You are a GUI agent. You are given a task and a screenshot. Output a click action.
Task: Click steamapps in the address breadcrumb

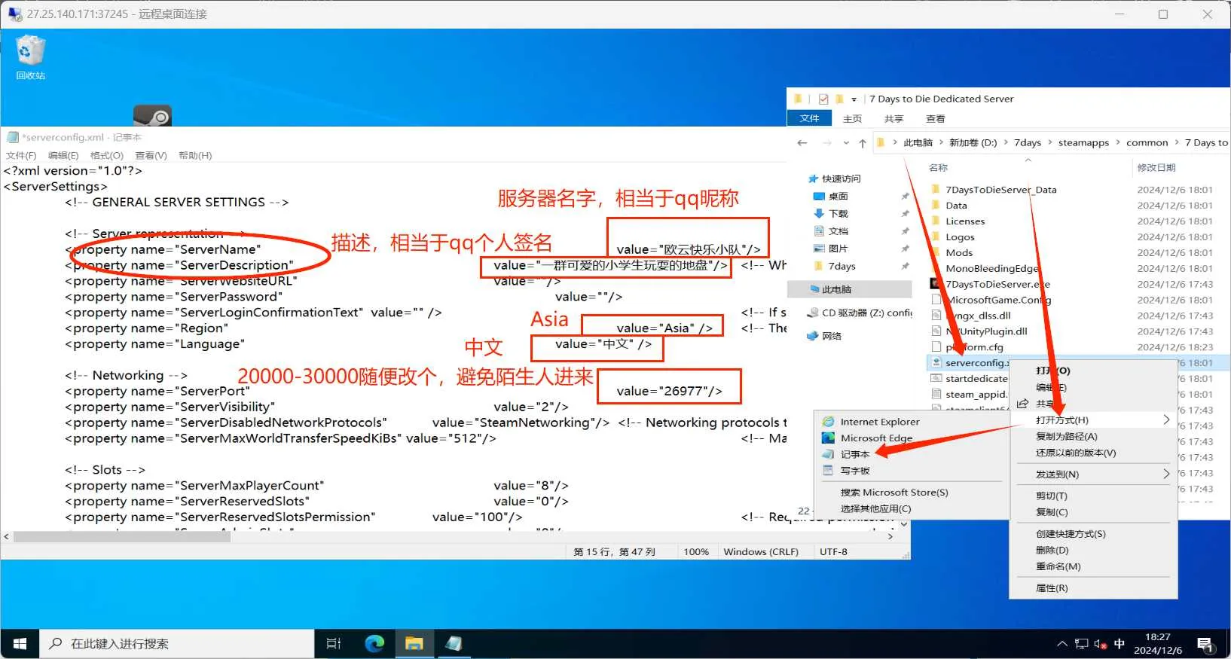[1083, 143]
